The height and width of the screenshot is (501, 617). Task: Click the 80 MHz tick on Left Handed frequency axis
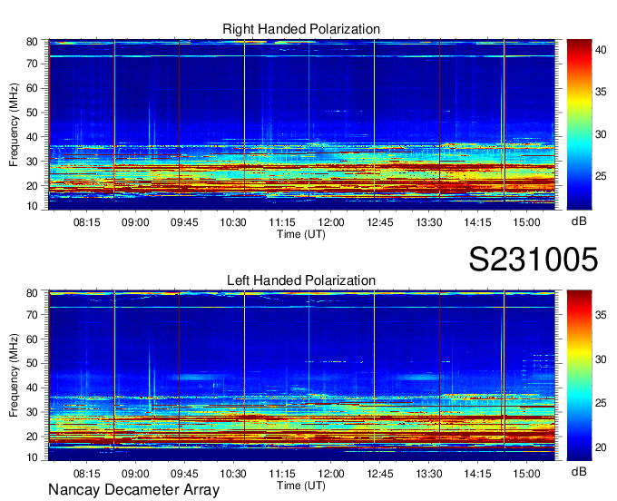[x=32, y=293]
